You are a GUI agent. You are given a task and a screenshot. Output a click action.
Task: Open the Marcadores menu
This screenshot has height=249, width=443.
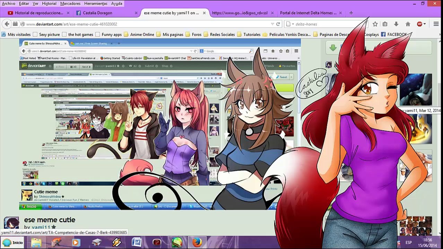(x=70, y=3)
